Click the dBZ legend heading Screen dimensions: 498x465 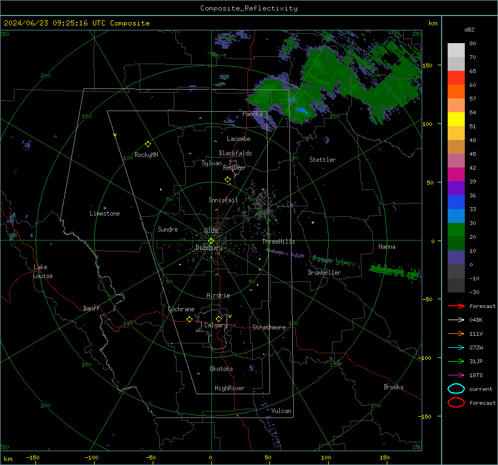pyautogui.click(x=469, y=30)
